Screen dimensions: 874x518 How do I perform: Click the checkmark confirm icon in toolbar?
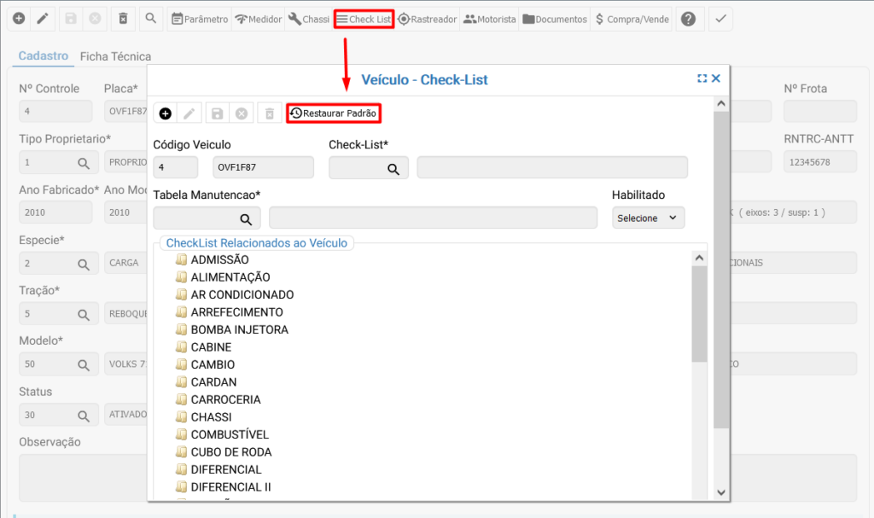721,19
